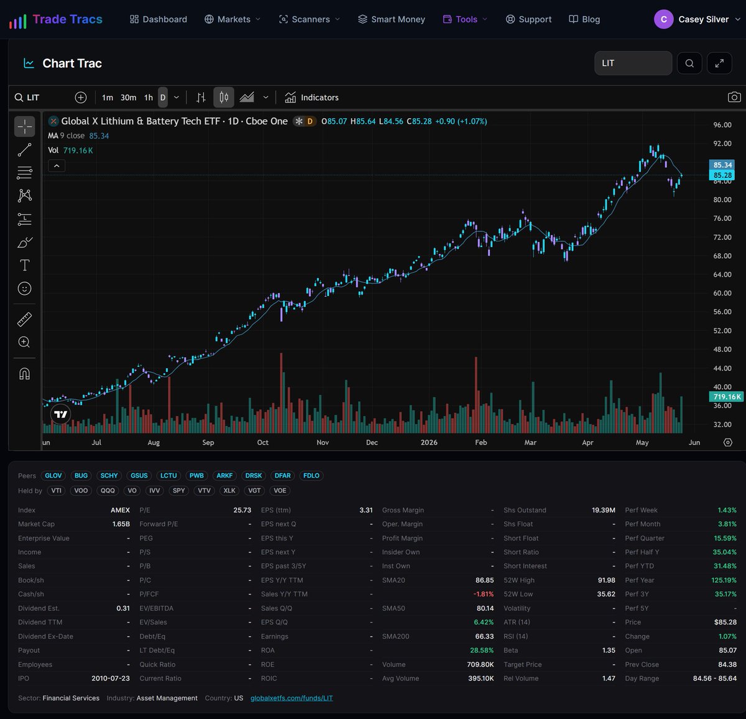
Task: Collapse the indicator legend
Action: coord(57,166)
